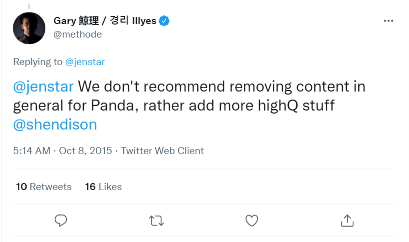This screenshot has width=409, height=242.
Task: Open the share tweet icon
Action: click(x=347, y=220)
